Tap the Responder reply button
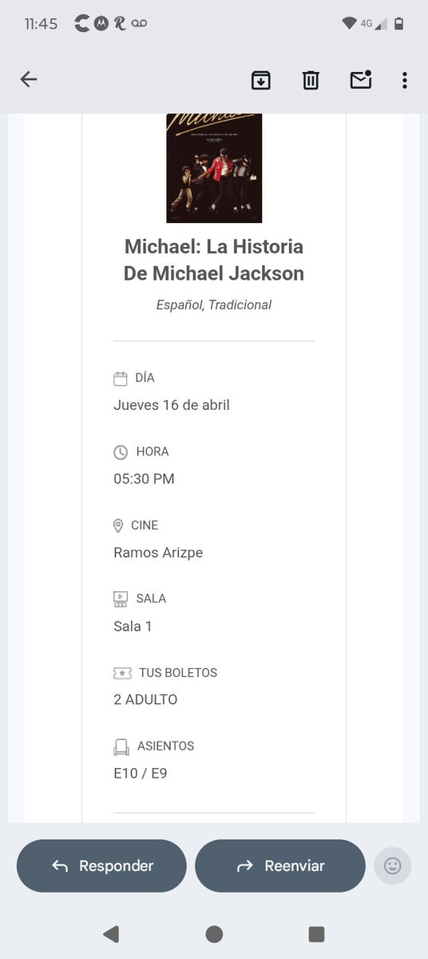 [x=101, y=865]
